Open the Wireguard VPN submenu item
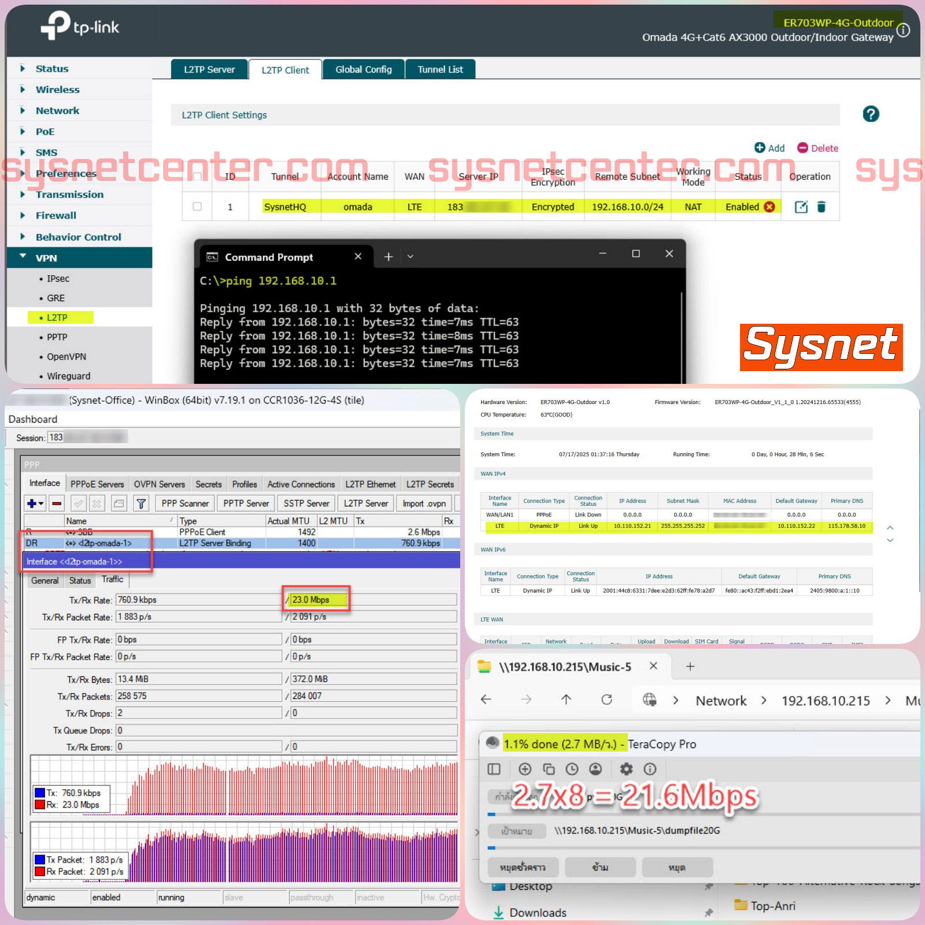 coord(68,376)
